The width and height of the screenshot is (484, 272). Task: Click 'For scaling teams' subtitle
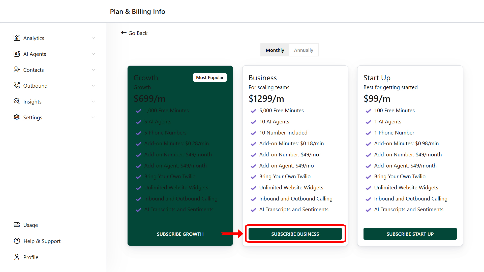click(269, 87)
